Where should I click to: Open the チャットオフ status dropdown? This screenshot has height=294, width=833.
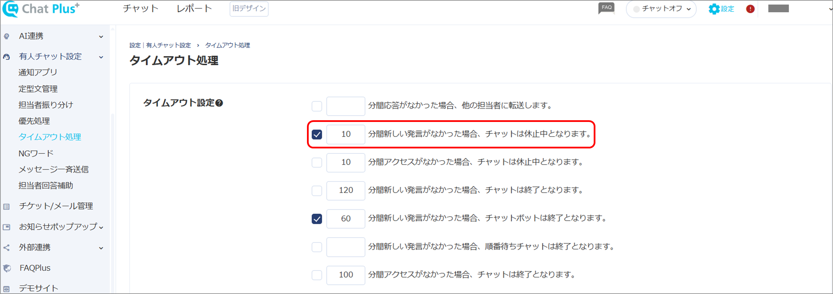tap(661, 9)
